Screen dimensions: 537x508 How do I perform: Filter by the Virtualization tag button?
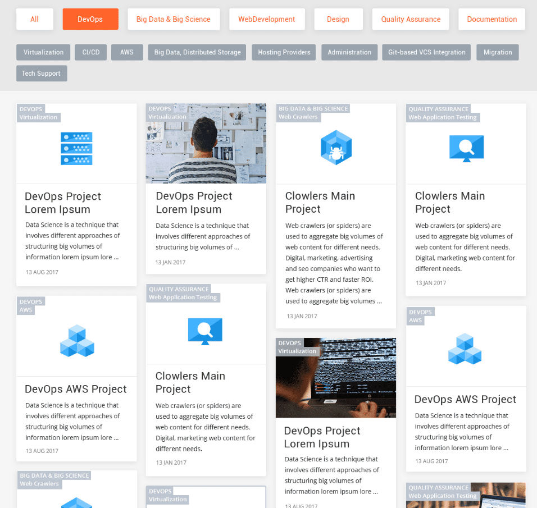pyautogui.click(x=43, y=52)
